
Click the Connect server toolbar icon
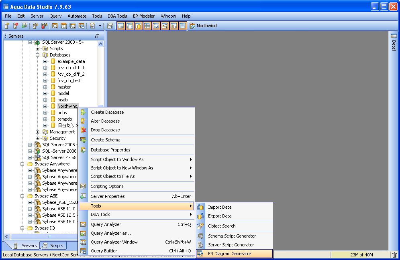tap(35, 26)
